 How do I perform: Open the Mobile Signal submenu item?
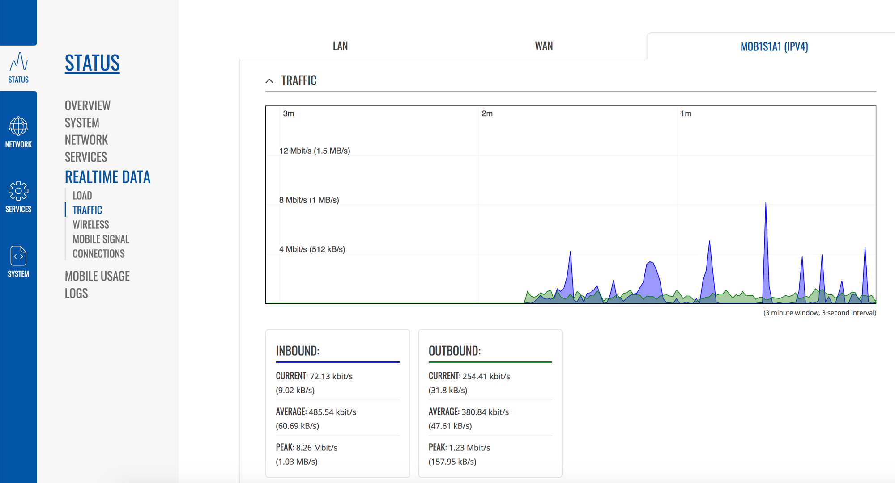click(101, 239)
